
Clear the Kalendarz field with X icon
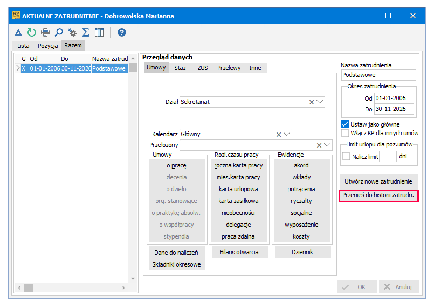pos(278,135)
